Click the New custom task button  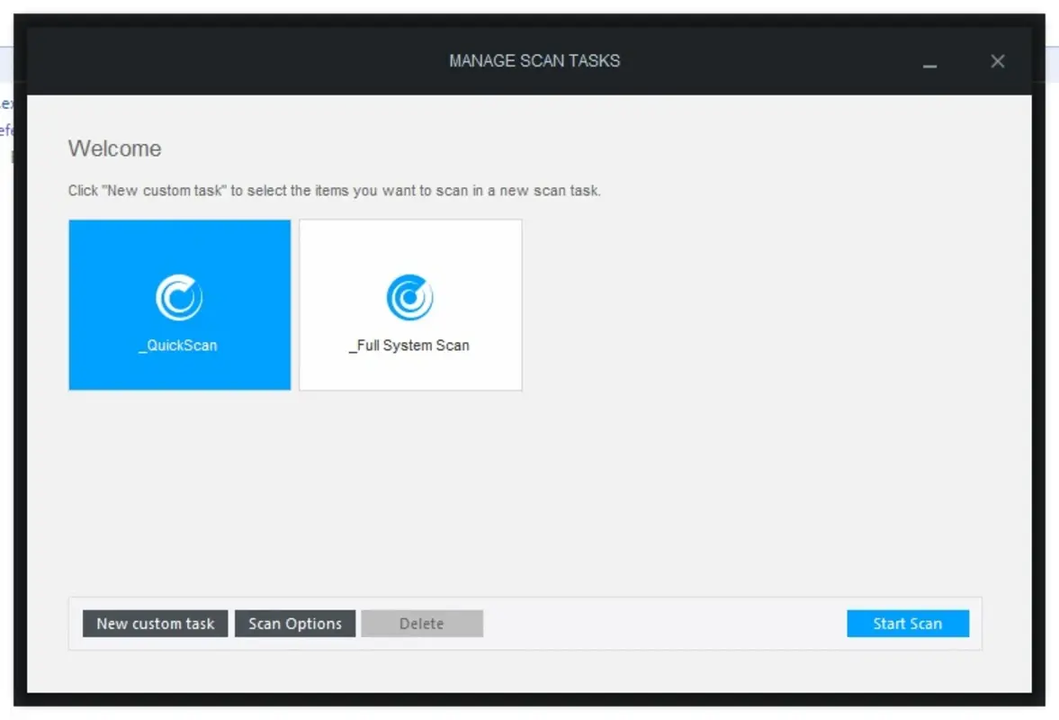(x=155, y=623)
